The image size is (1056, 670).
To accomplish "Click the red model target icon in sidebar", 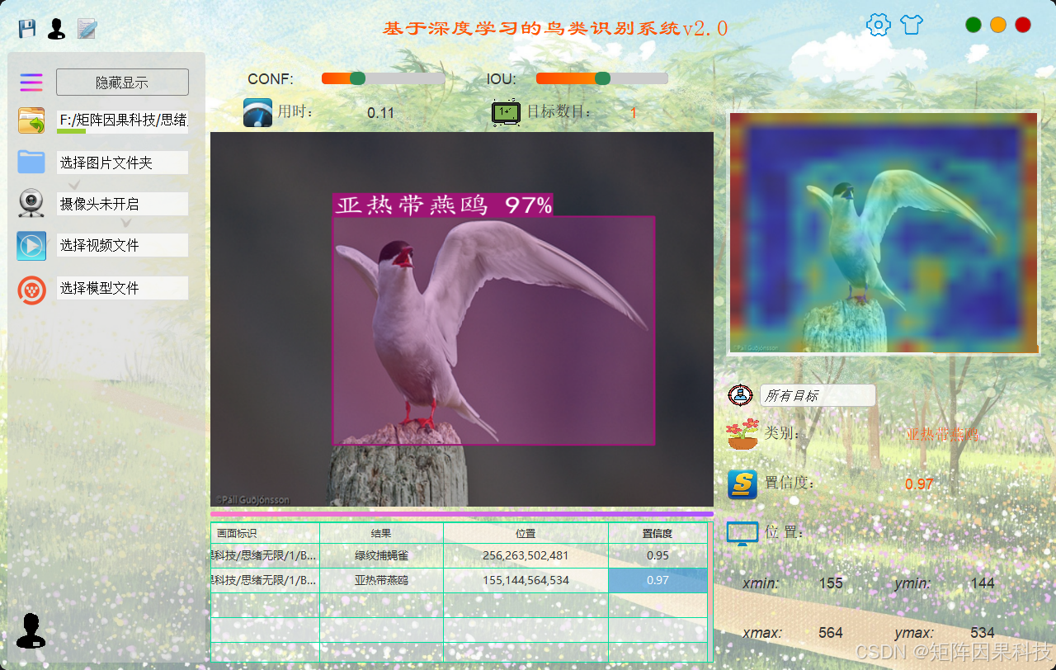I will [x=31, y=290].
